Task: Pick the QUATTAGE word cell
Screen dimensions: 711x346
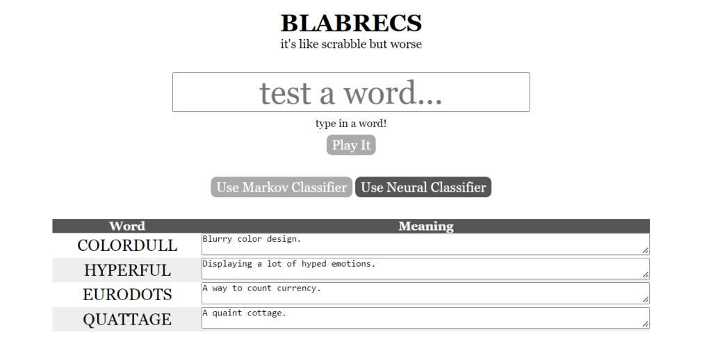Action: click(127, 320)
